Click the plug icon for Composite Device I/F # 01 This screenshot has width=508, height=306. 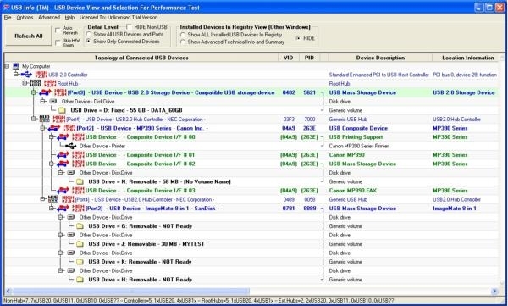click(63, 155)
